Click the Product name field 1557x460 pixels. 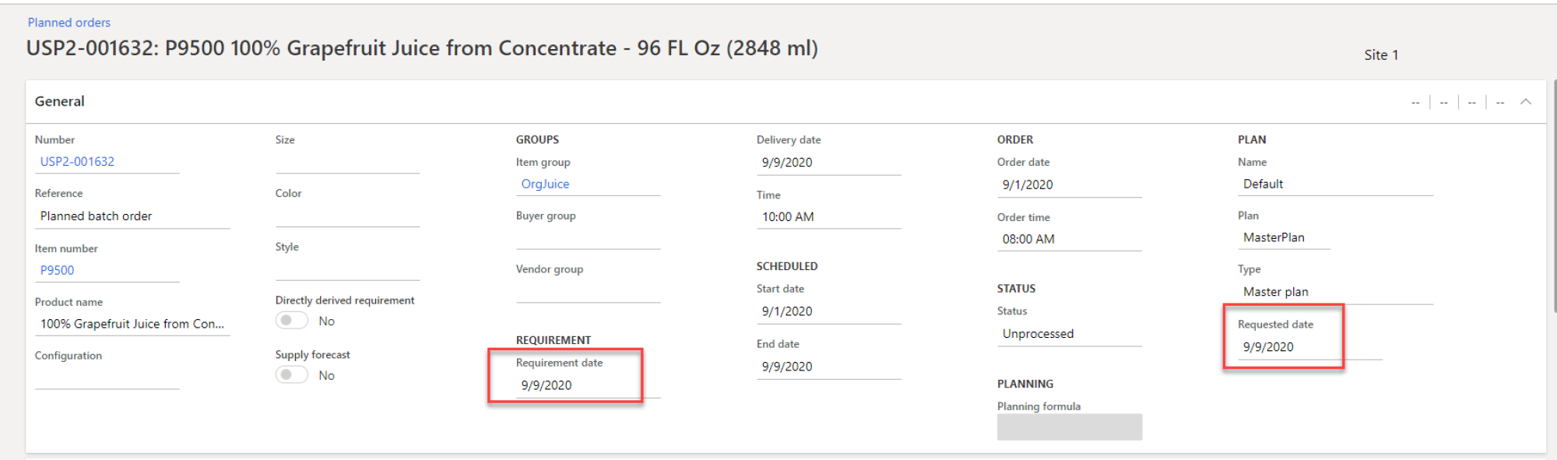click(132, 324)
